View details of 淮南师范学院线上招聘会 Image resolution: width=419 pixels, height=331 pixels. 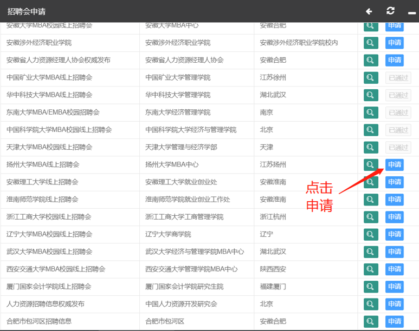coord(371,200)
